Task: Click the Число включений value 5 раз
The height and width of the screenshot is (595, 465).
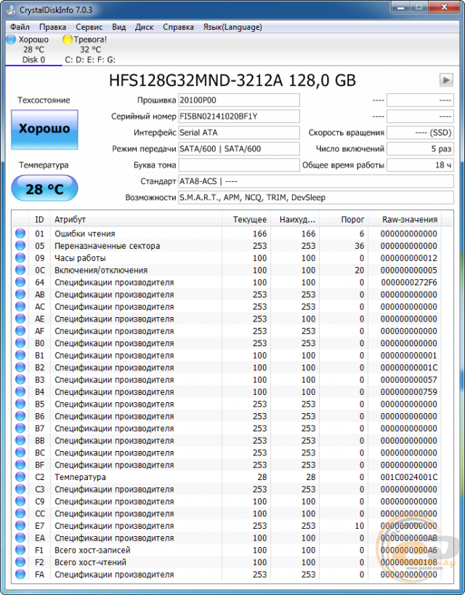Action: [420, 148]
